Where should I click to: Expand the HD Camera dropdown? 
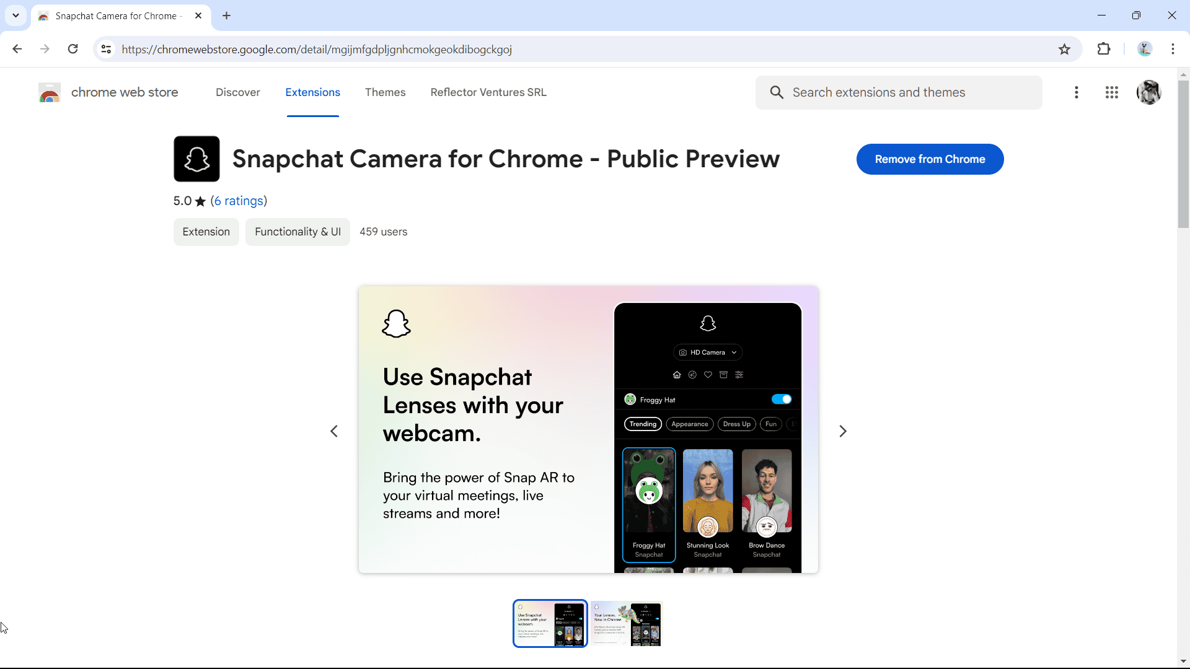[708, 352]
